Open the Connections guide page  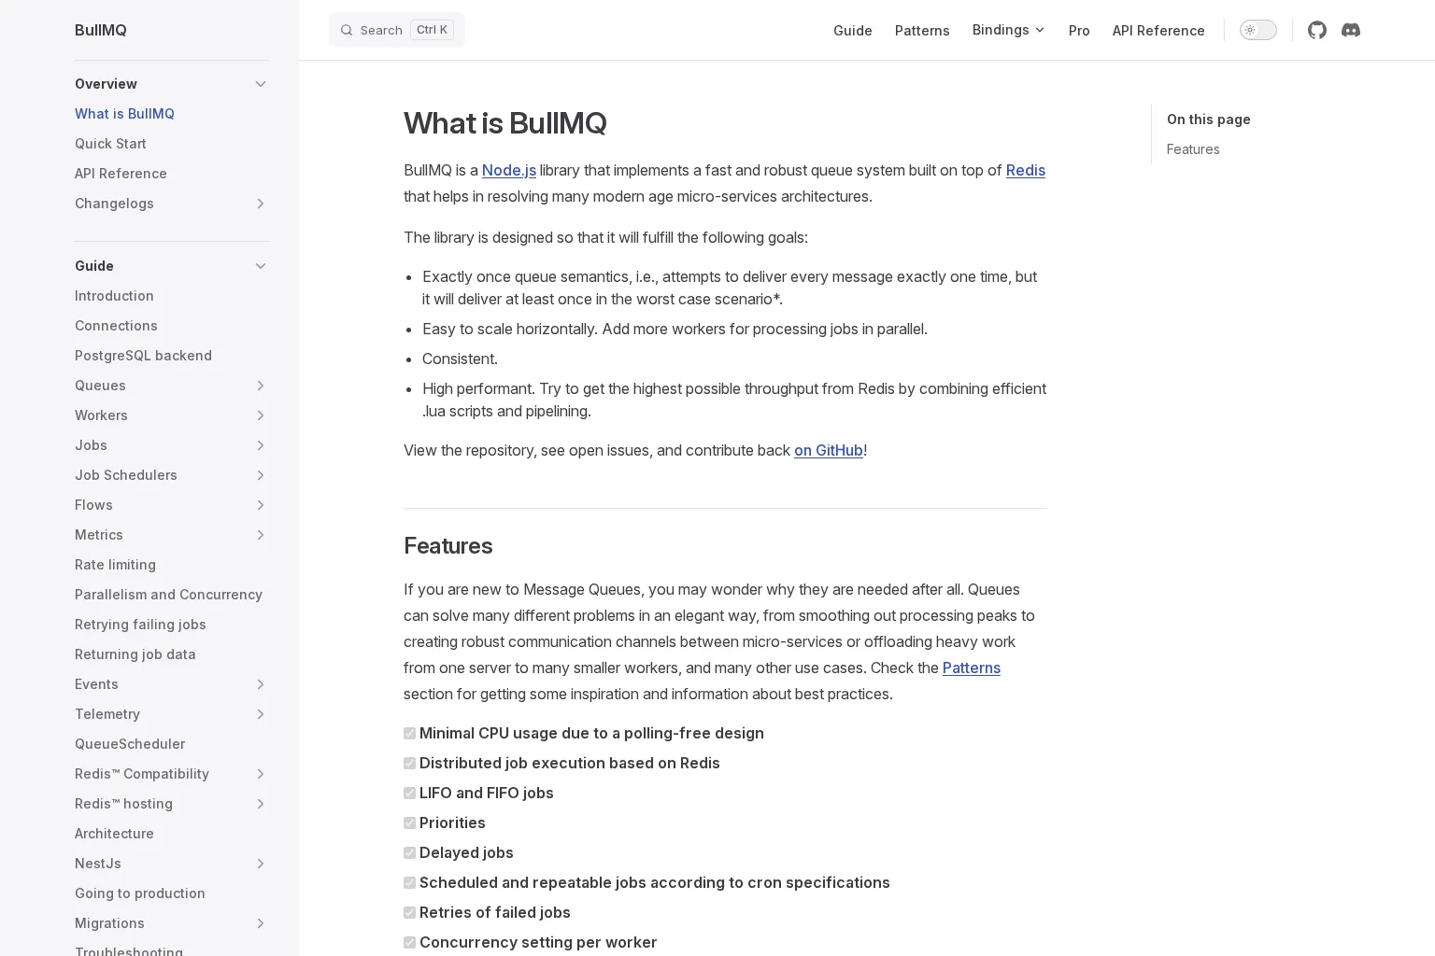click(x=116, y=326)
